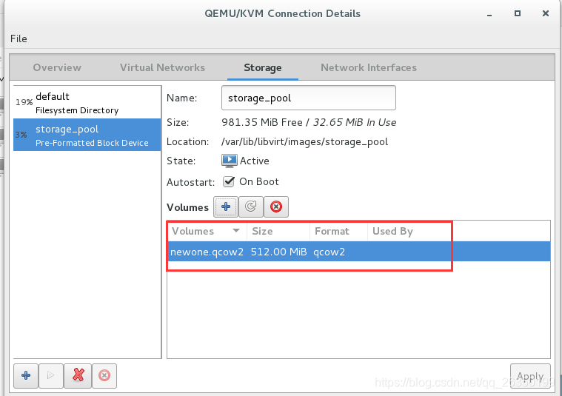Viewport: 562px width, 396px height.
Task: Open the File menu
Action: [x=19, y=38]
